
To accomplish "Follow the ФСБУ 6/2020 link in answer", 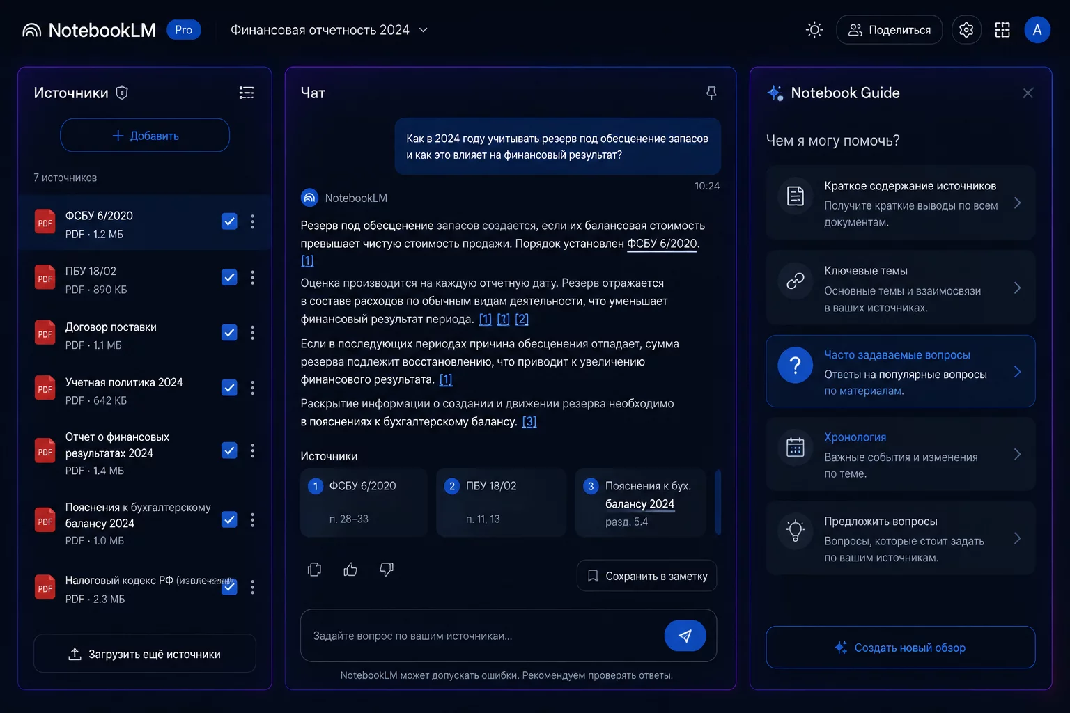I will click(662, 244).
